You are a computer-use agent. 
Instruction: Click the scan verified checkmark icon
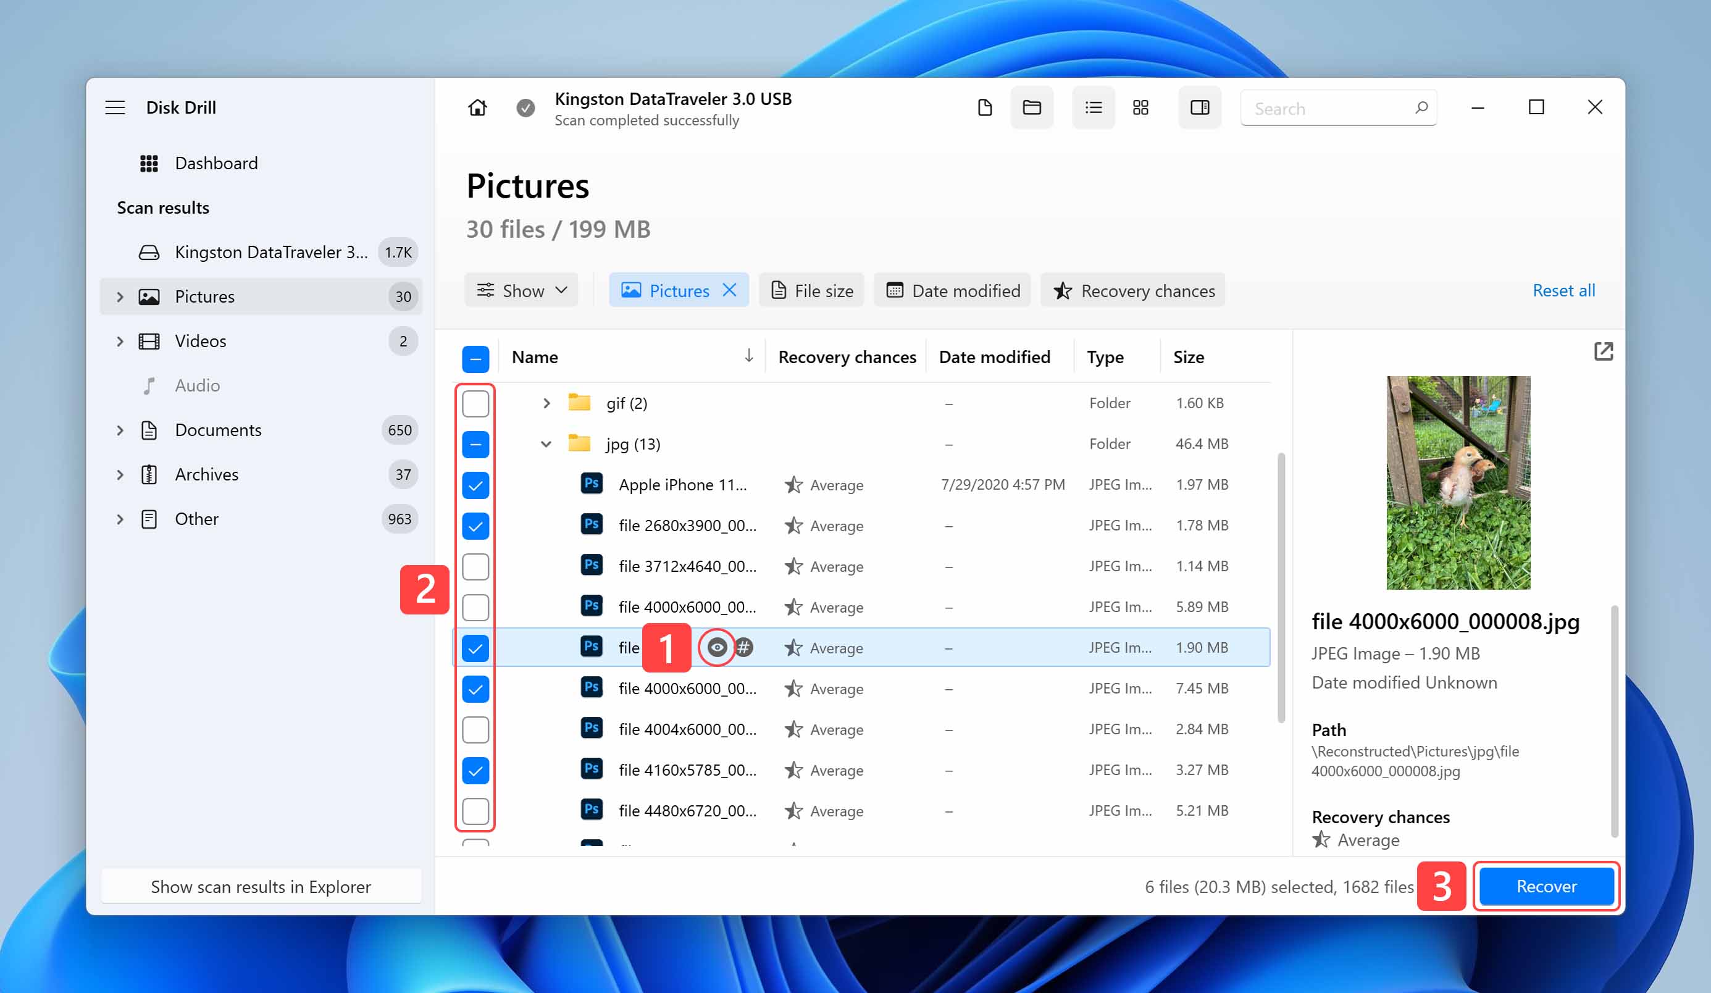point(525,107)
